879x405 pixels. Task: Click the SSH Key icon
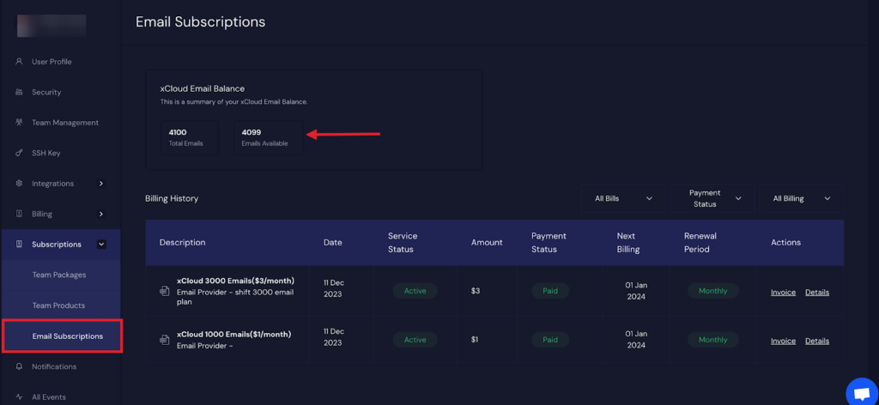pyautogui.click(x=20, y=153)
